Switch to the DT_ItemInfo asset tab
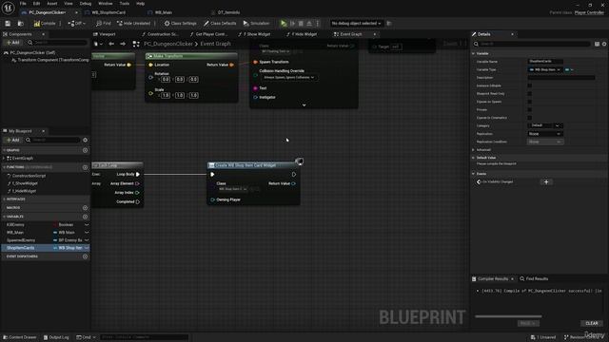 click(228, 12)
